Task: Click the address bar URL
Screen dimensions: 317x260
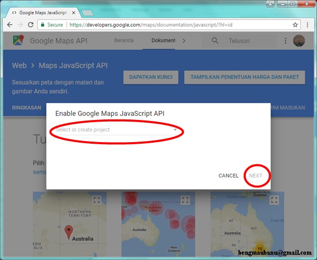Action: click(151, 25)
